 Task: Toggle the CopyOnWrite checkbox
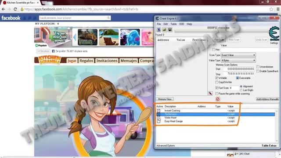pyautogui.click(x=216, y=82)
